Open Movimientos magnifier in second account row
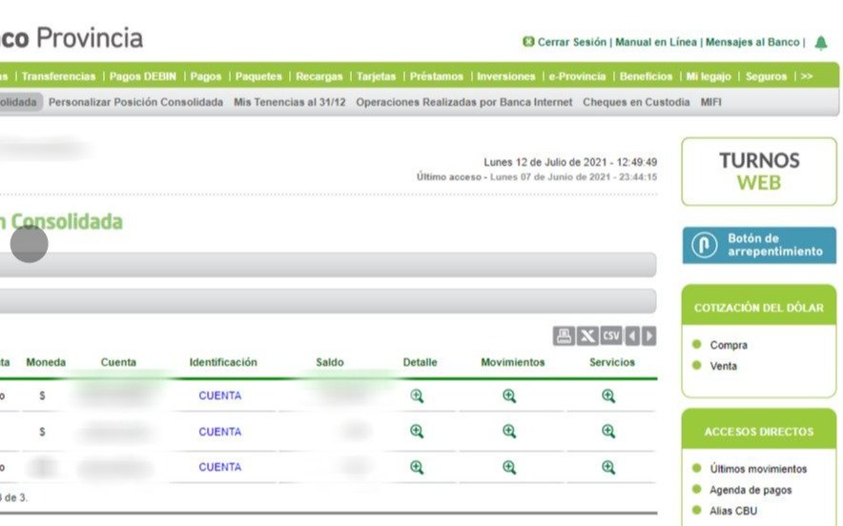843x526 pixels. 509,432
